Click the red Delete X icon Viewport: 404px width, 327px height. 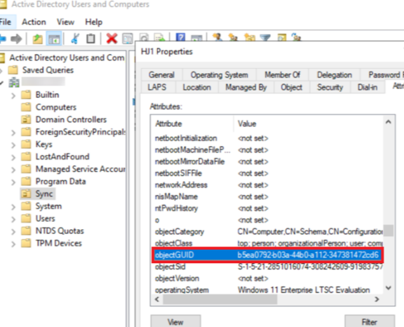112,39
